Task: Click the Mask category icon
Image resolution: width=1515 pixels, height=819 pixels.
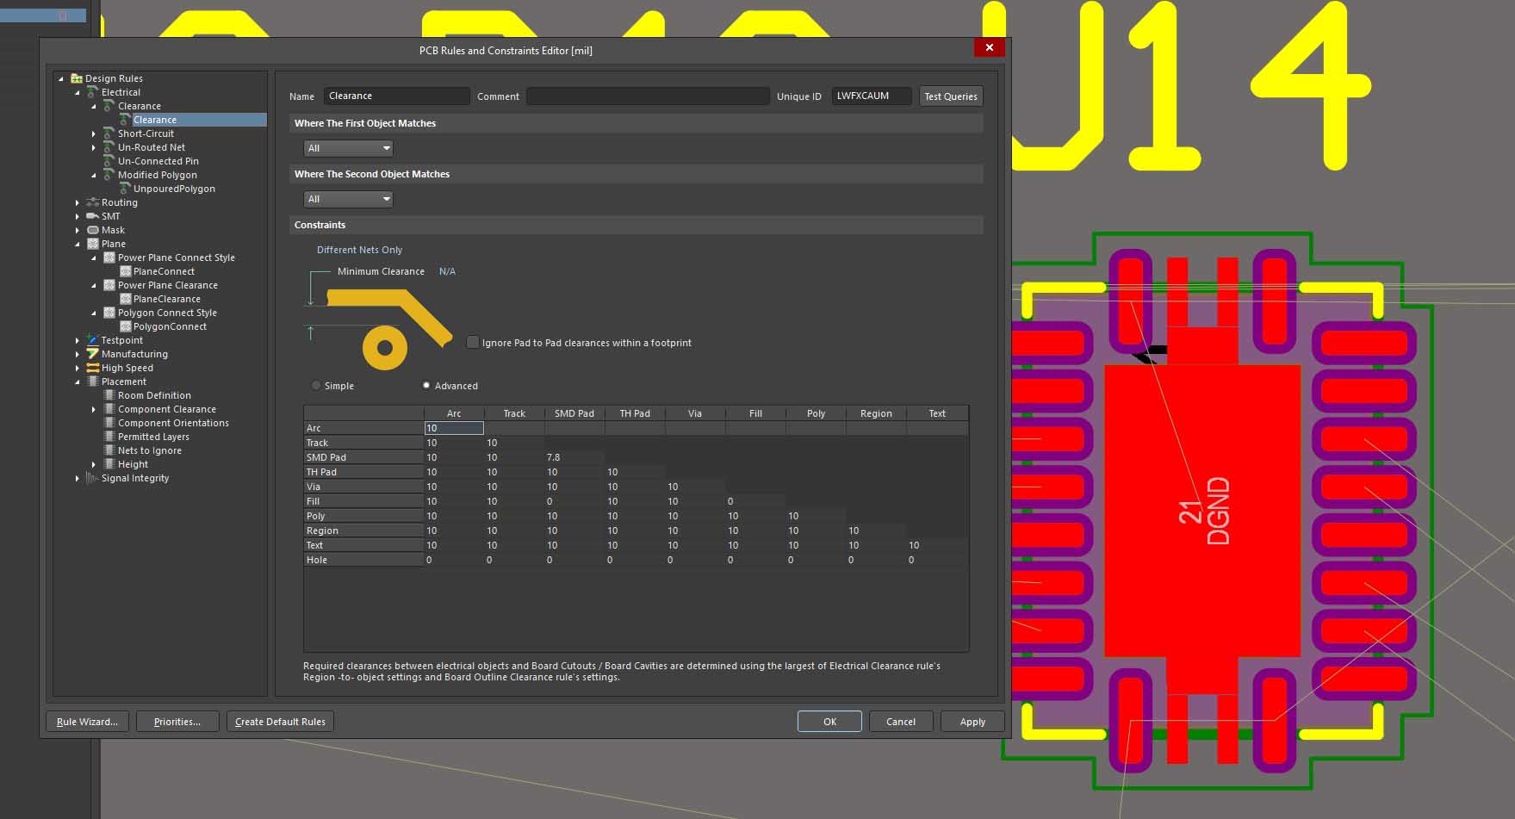Action: tap(93, 230)
